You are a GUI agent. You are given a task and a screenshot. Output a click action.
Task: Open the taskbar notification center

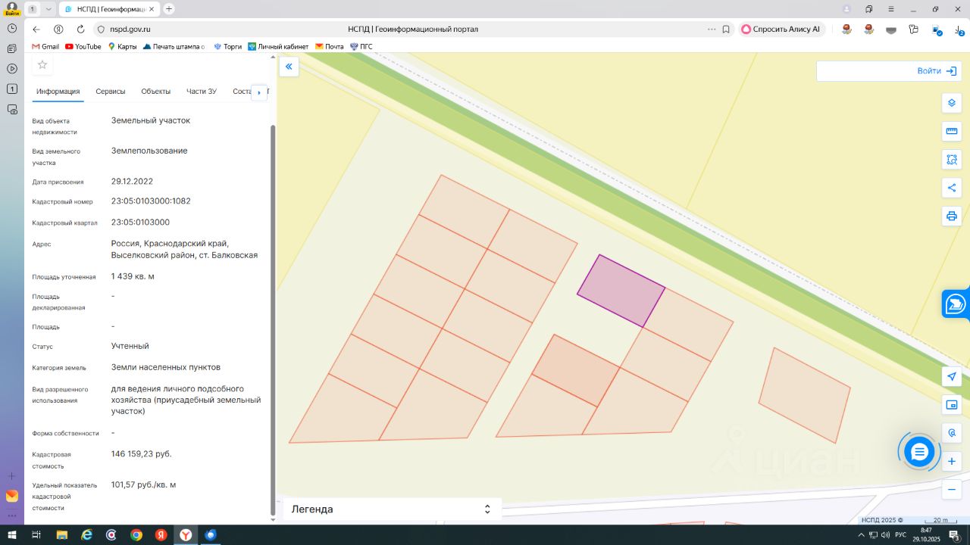955,535
